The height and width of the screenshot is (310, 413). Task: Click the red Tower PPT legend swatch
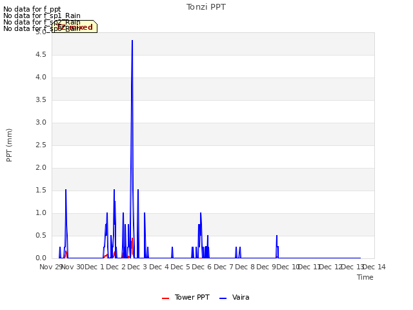(x=165, y=298)
